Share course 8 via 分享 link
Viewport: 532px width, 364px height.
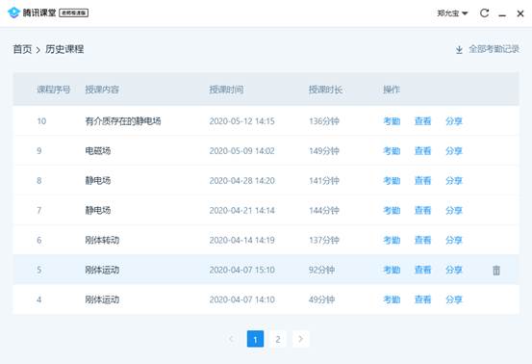(x=454, y=181)
